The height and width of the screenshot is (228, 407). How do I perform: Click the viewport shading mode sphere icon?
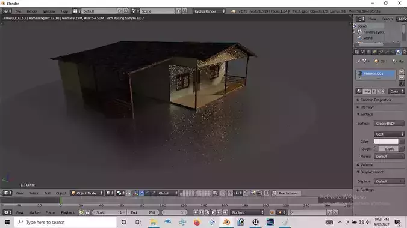[110, 193]
